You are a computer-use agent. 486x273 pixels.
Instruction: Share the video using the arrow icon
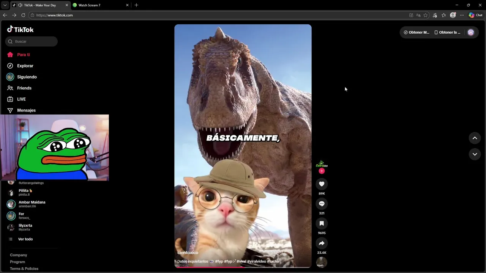point(322,243)
